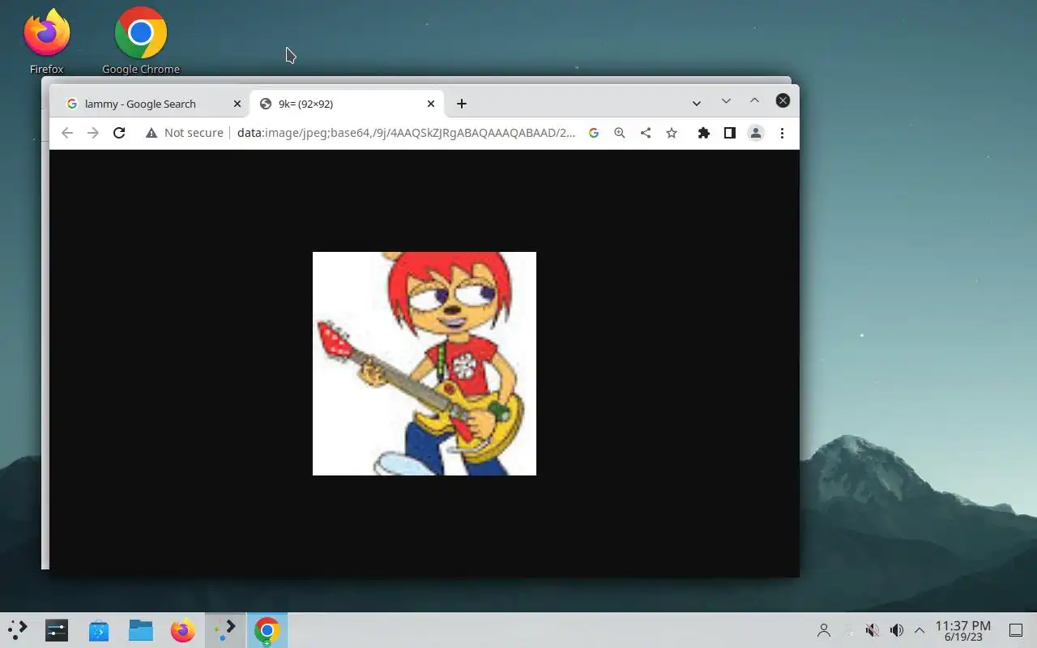Screen dimensions: 1037x648
Task: Click the Google icon in address bar
Action: (594, 133)
